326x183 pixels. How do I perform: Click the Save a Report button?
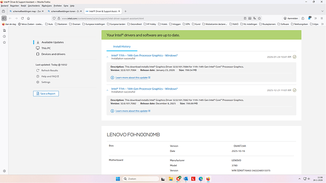46,93
